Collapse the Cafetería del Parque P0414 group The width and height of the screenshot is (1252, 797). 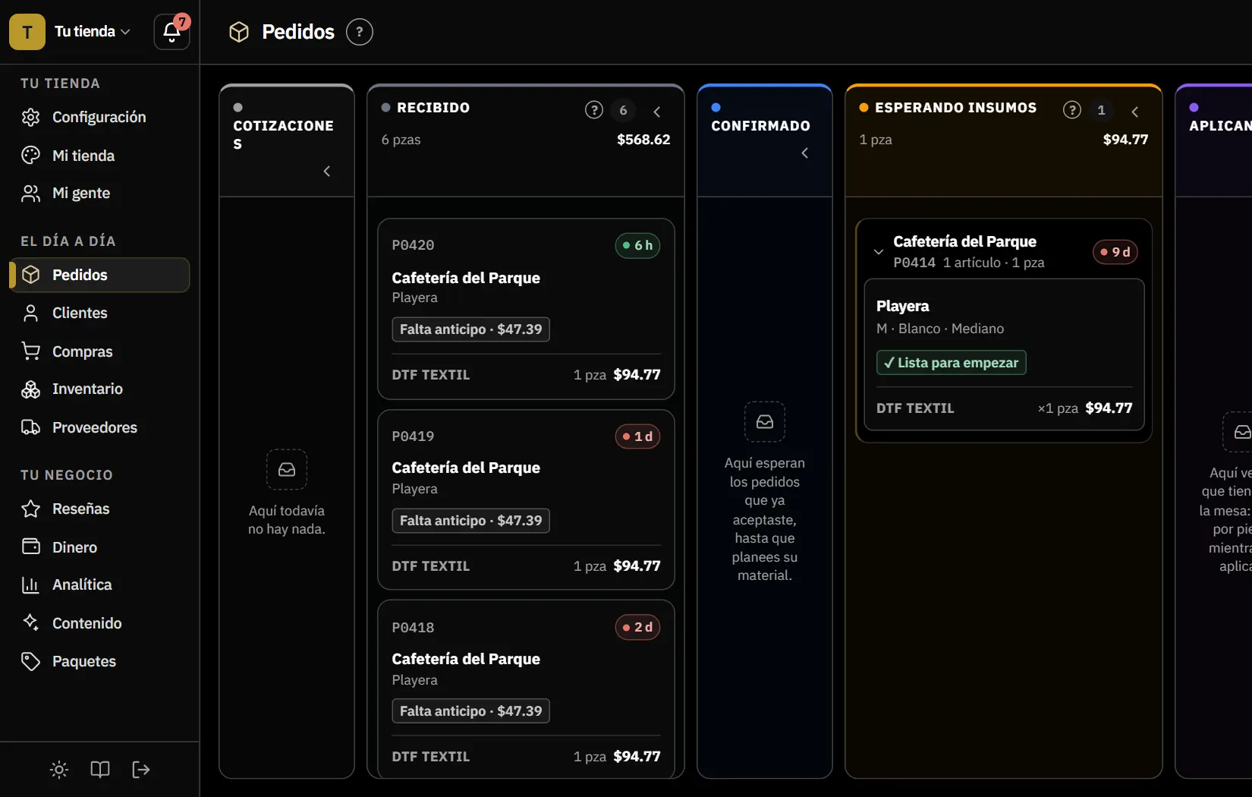(879, 252)
